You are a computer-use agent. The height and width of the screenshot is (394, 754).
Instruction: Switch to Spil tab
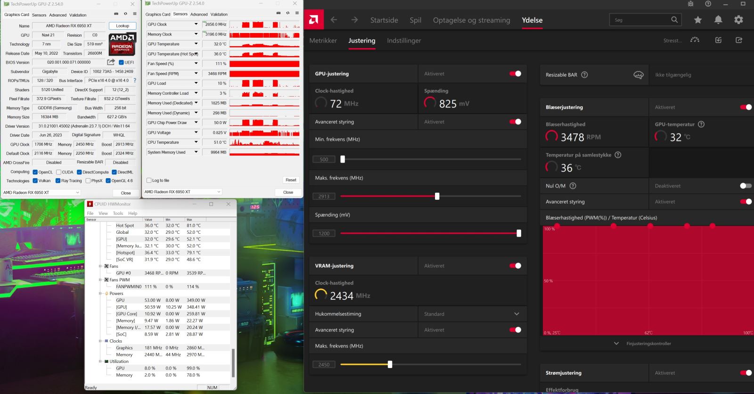pos(415,20)
